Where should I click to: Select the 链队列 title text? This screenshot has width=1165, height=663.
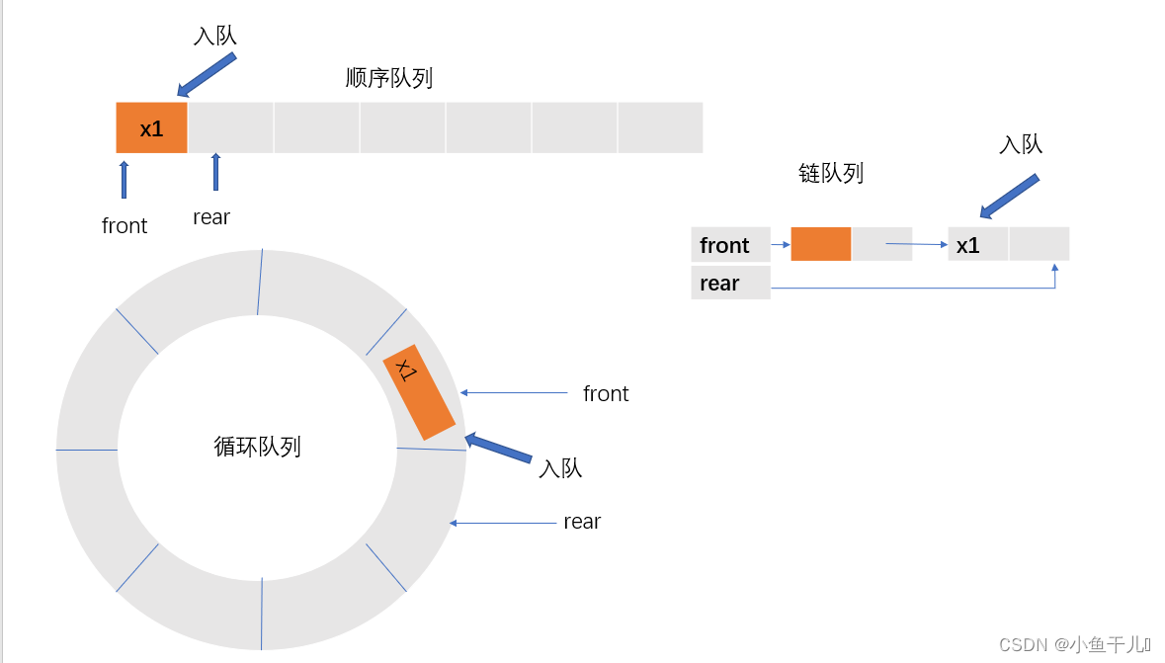click(x=830, y=173)
